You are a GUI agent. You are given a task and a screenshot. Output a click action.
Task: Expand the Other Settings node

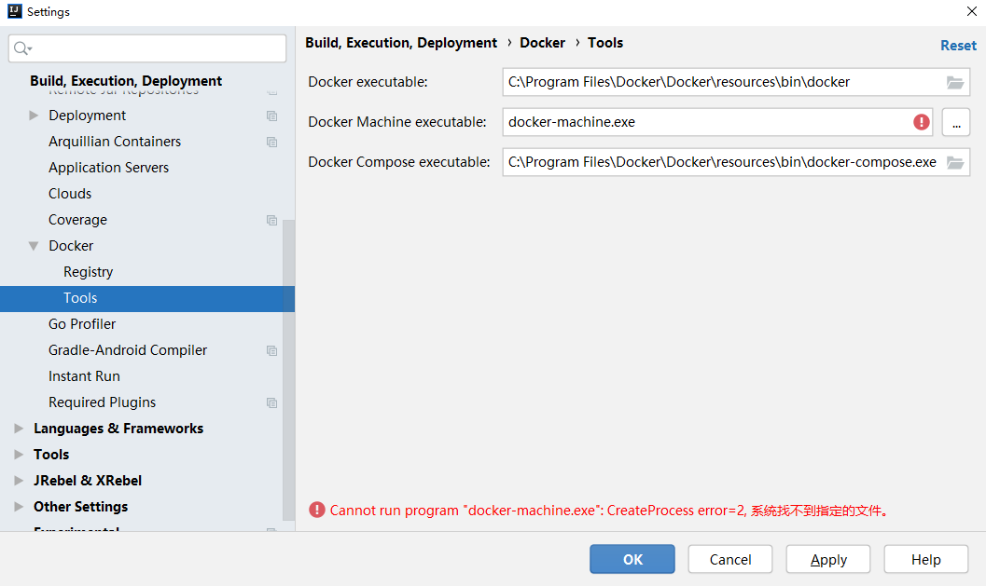(18, 507)
